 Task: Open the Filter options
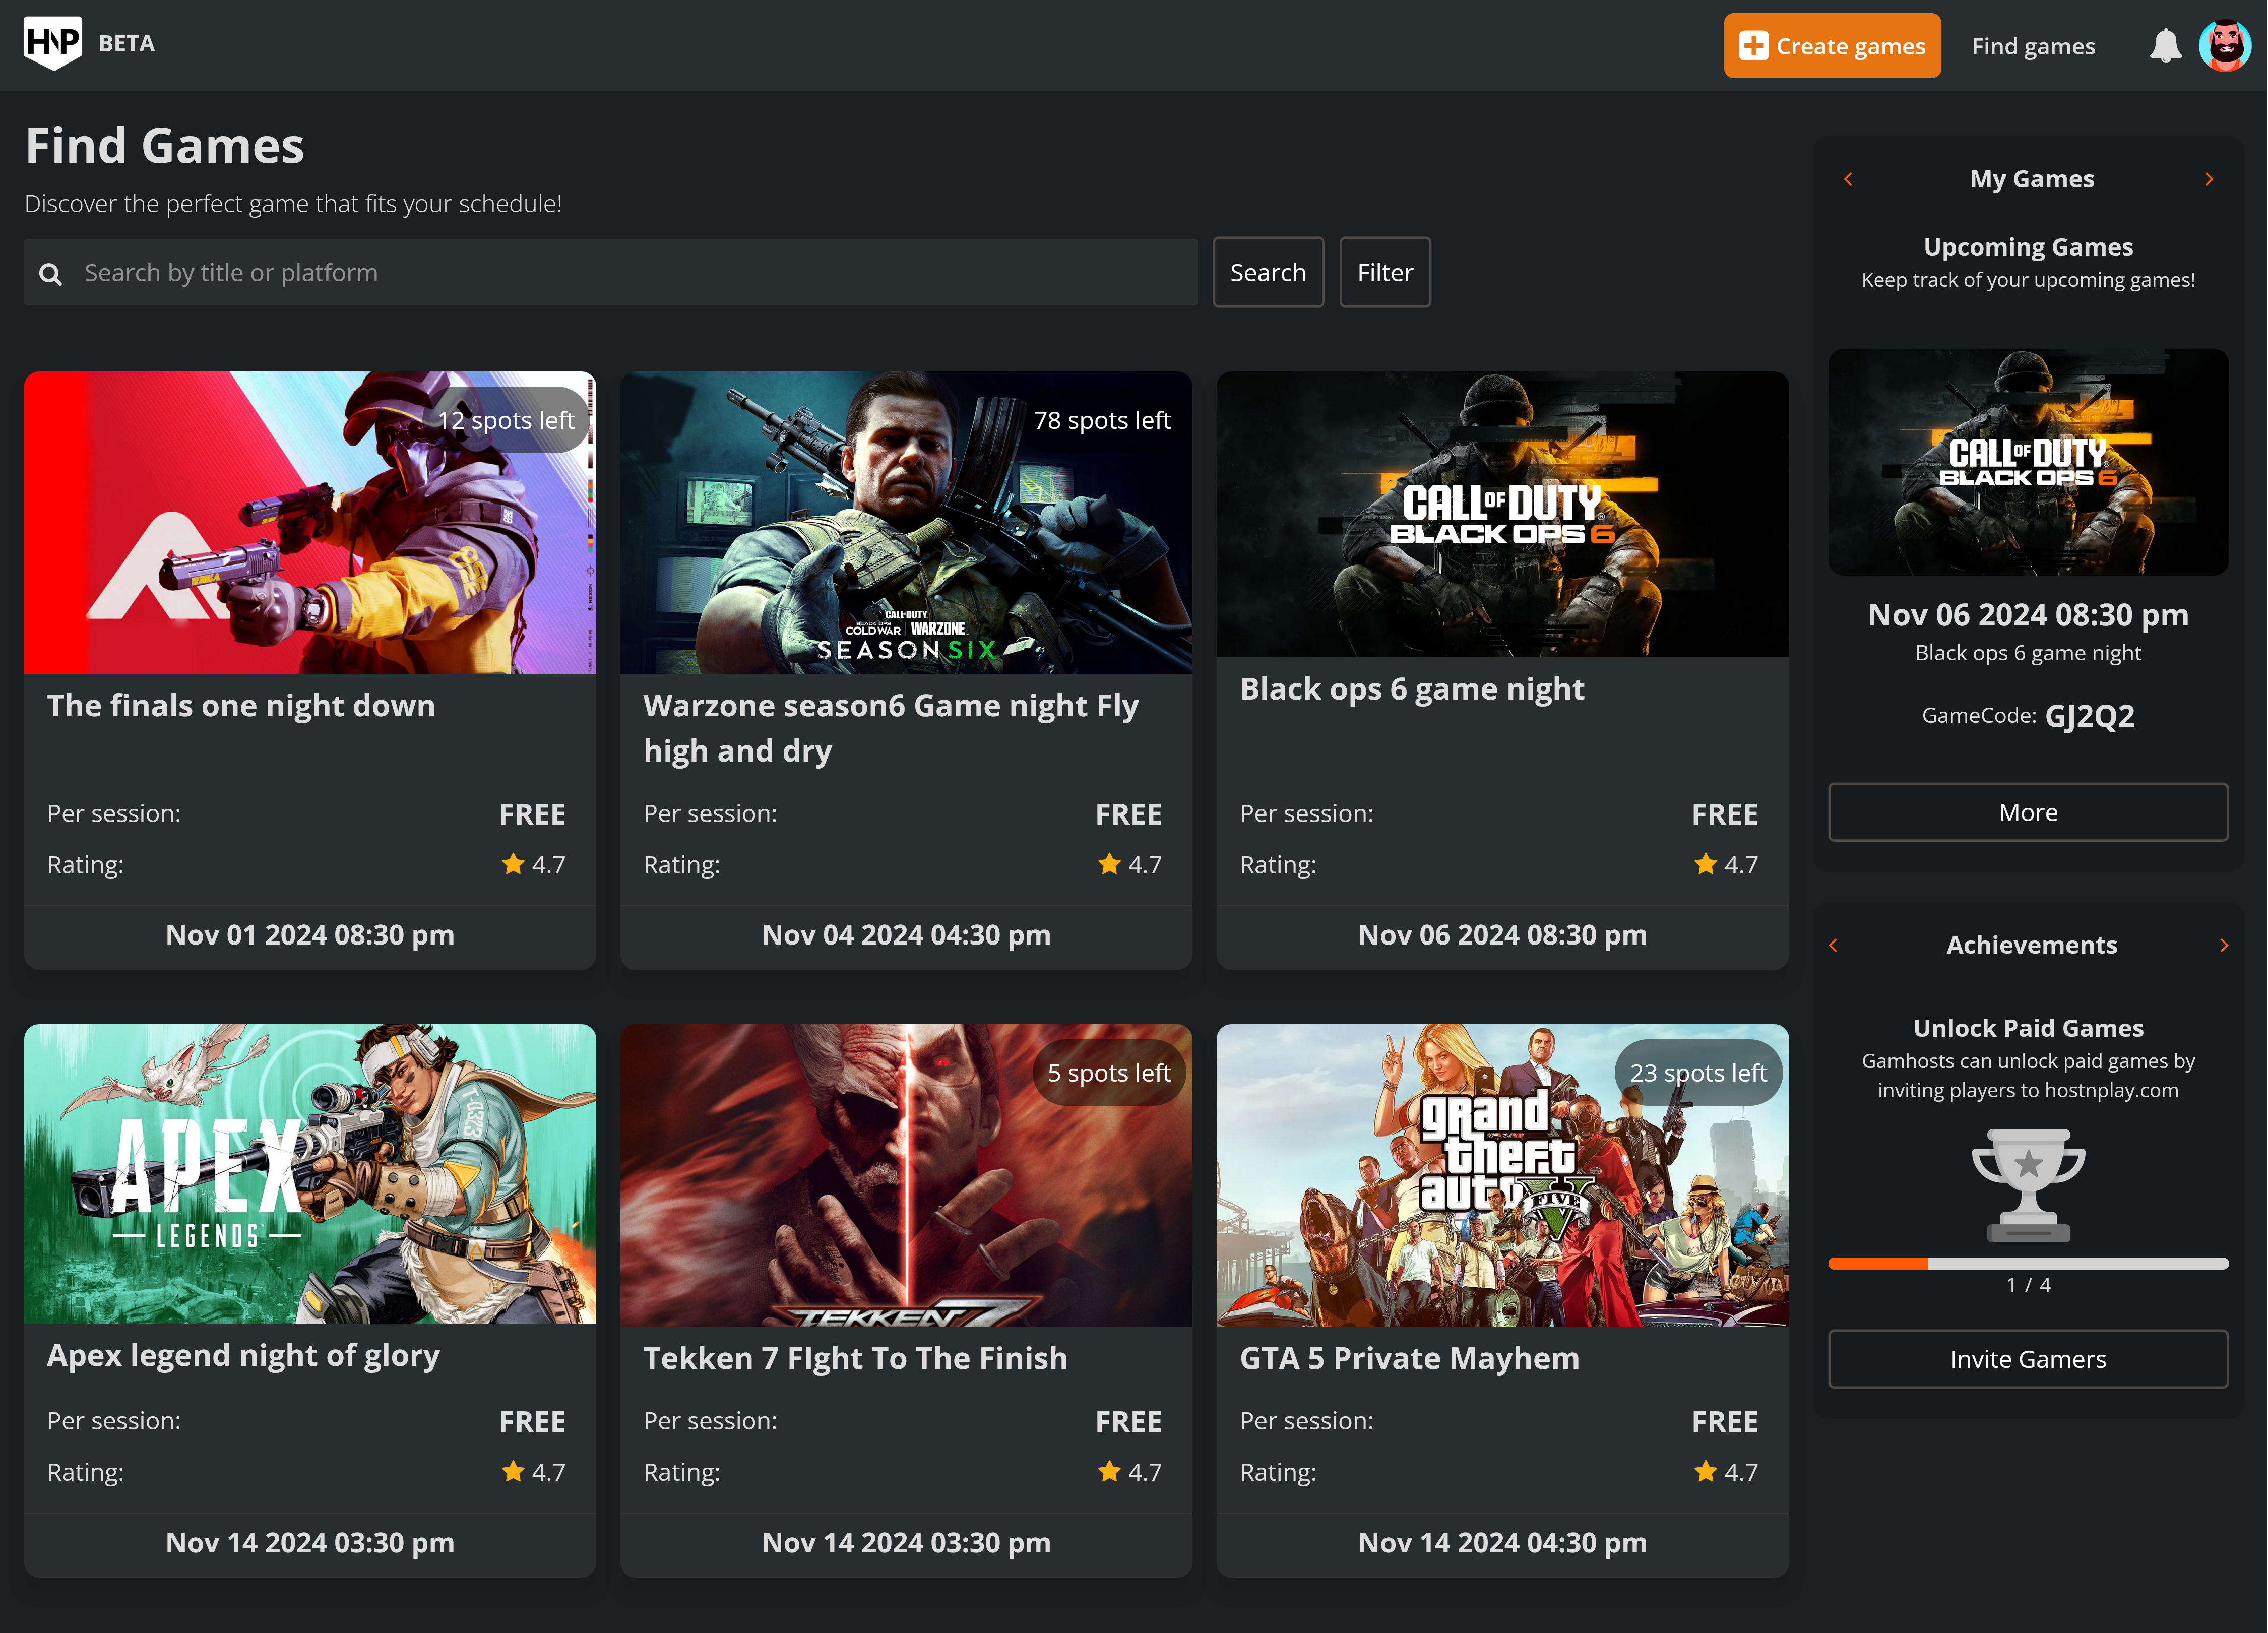point(1385,272)
